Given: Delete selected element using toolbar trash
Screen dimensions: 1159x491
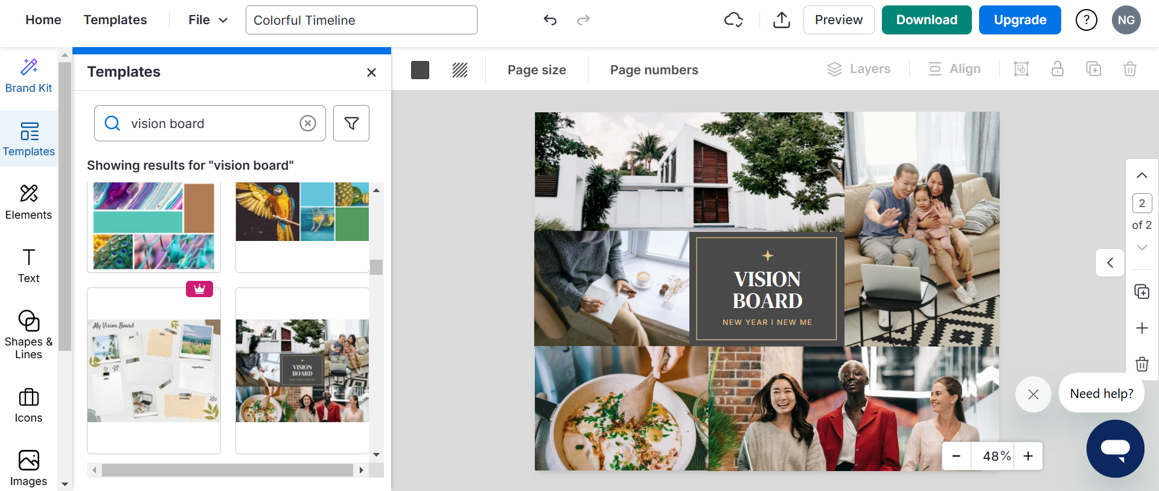Looking at the screenshot, I should (1130, 69).
